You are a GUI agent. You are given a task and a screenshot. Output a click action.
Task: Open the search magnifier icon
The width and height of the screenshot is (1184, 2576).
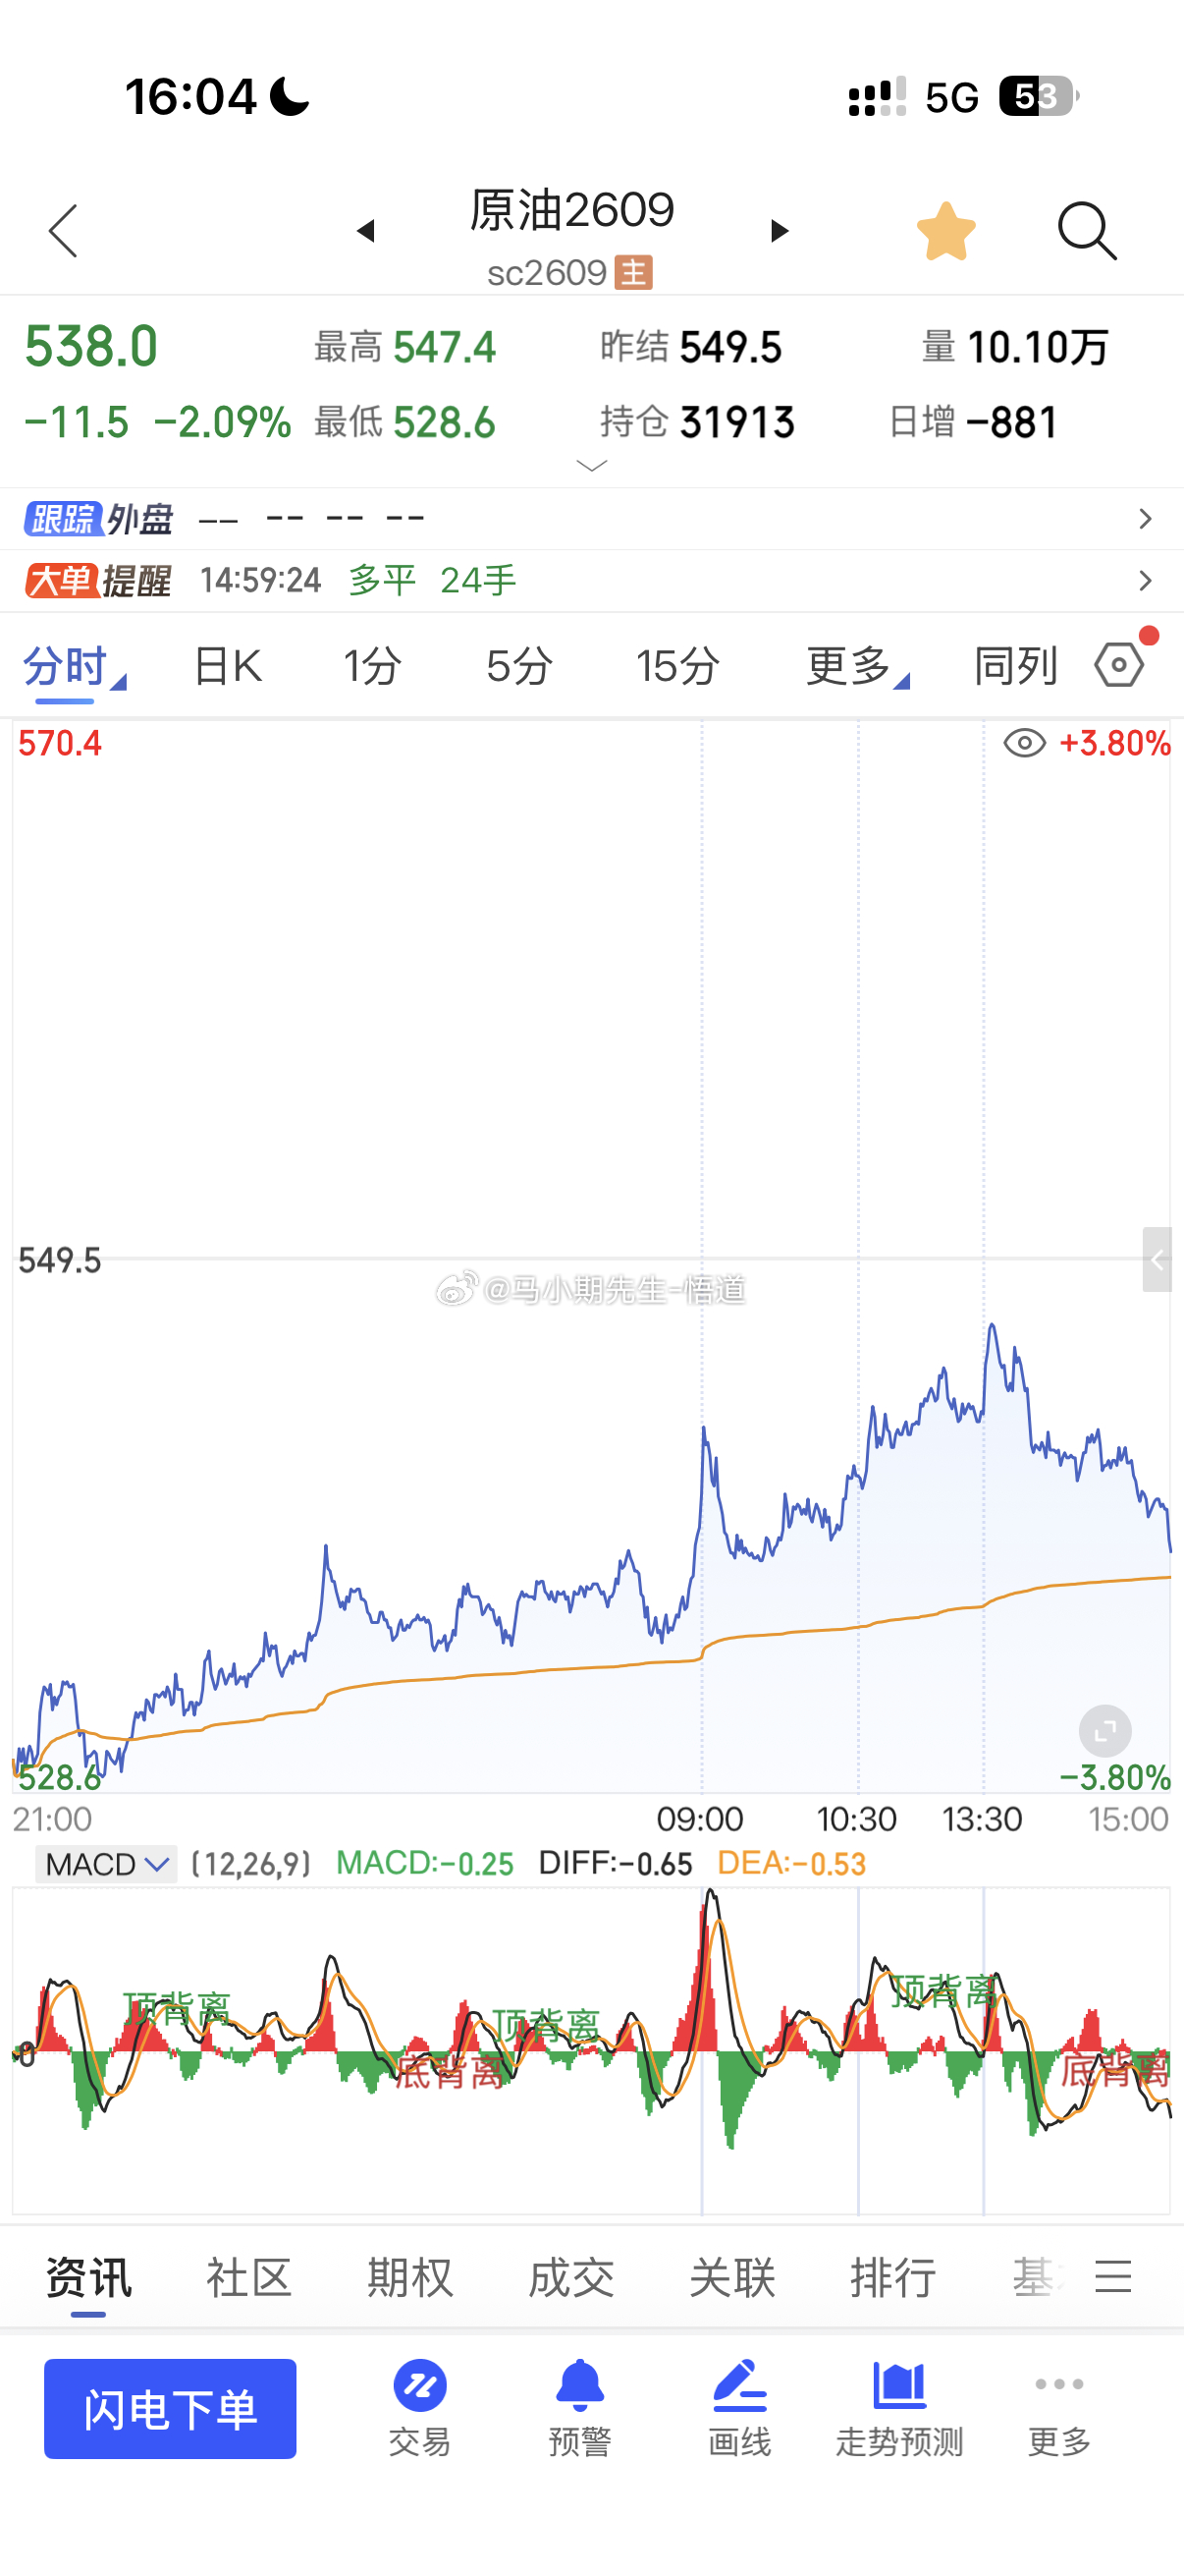click(1087, 231)
